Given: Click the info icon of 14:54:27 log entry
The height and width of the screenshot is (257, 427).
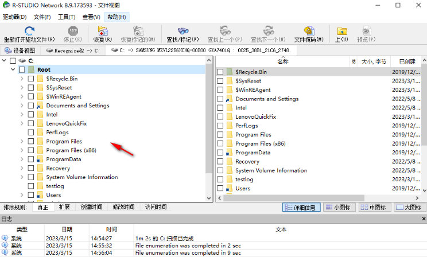Looking at the screenshot, I should [5, 238].
